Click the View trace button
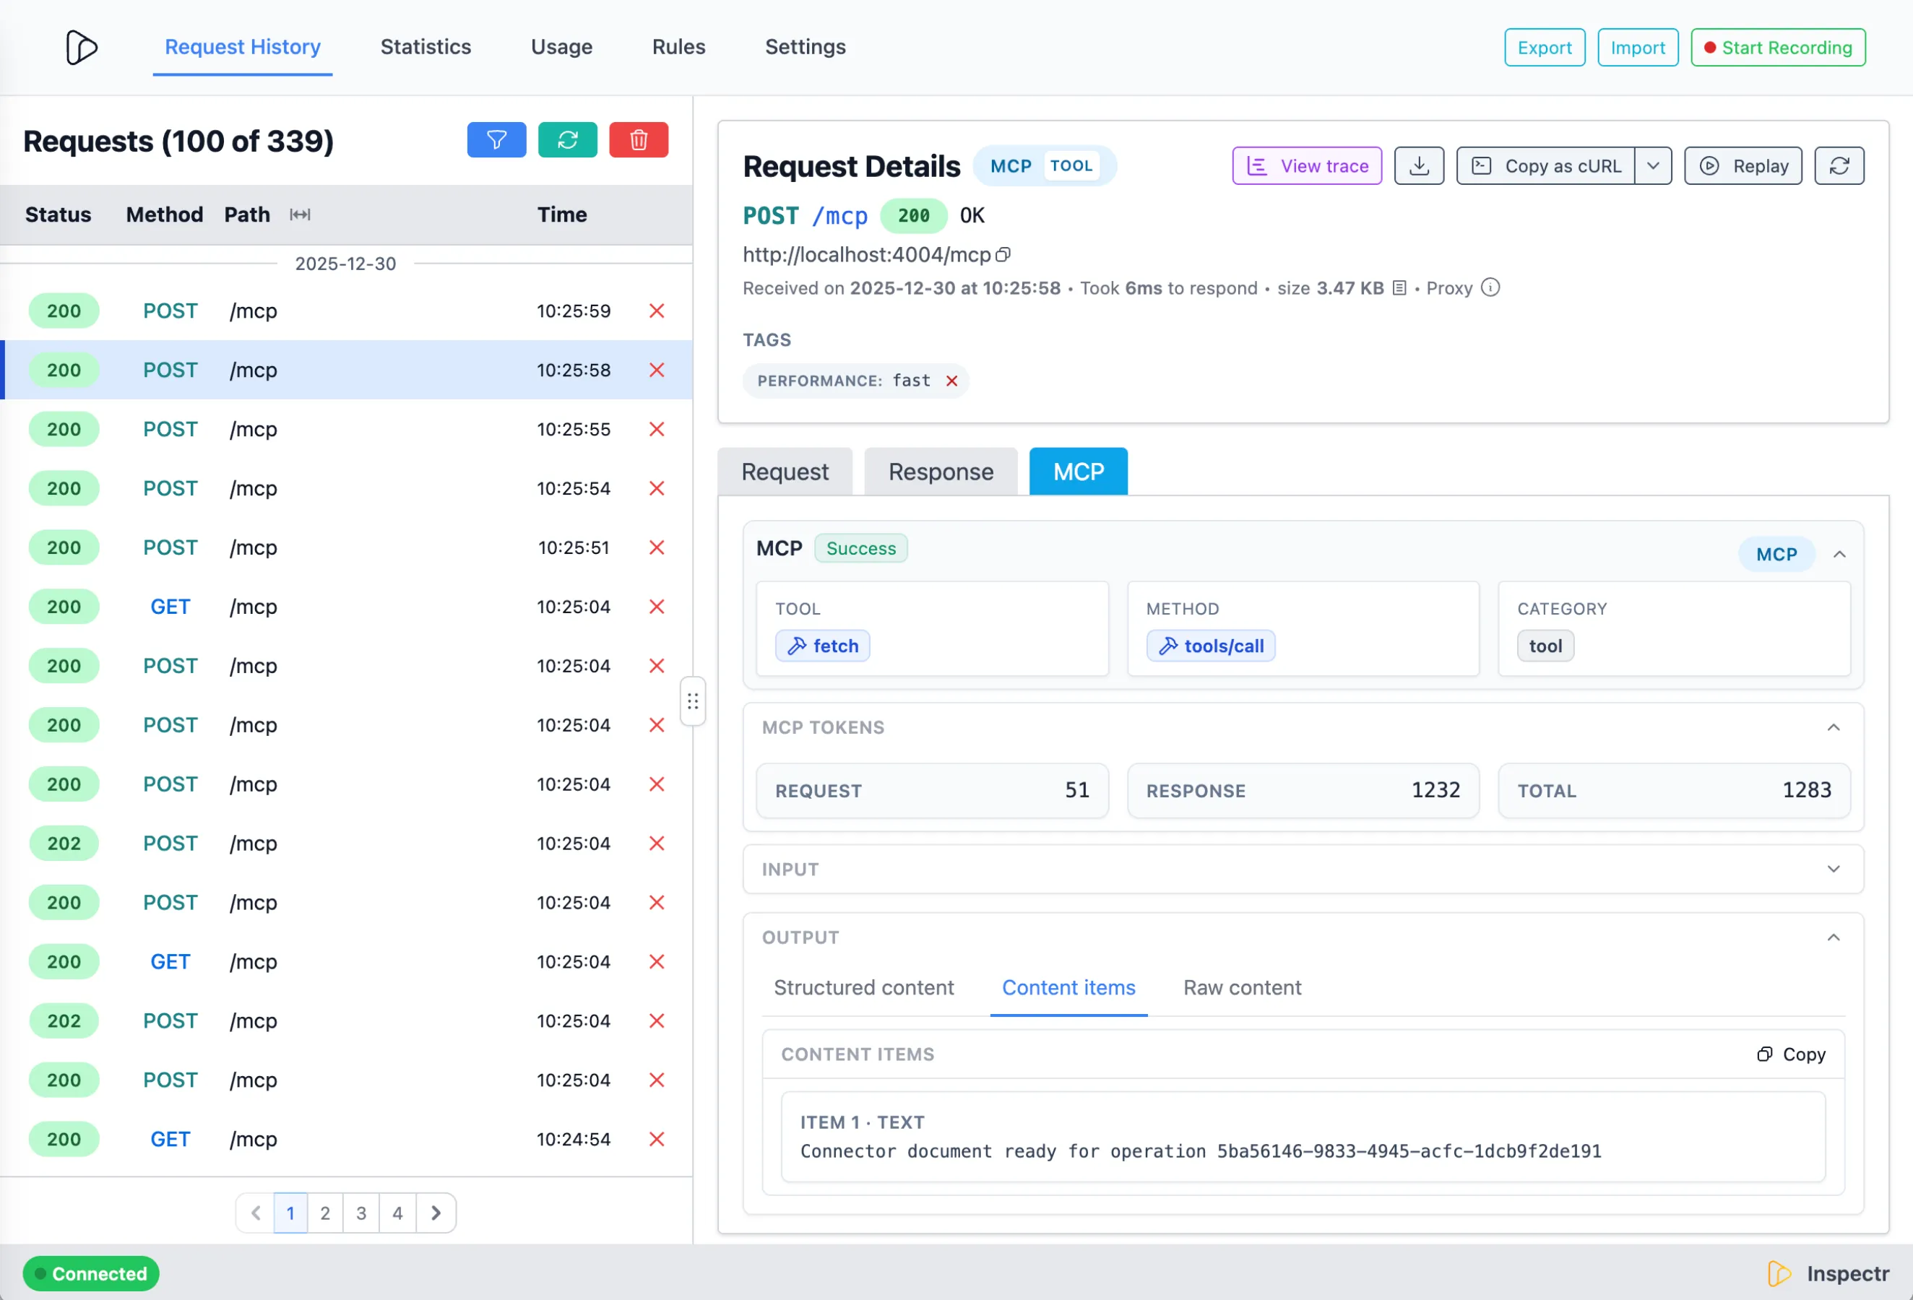1913x1300 pixels. pos(1306,166)
